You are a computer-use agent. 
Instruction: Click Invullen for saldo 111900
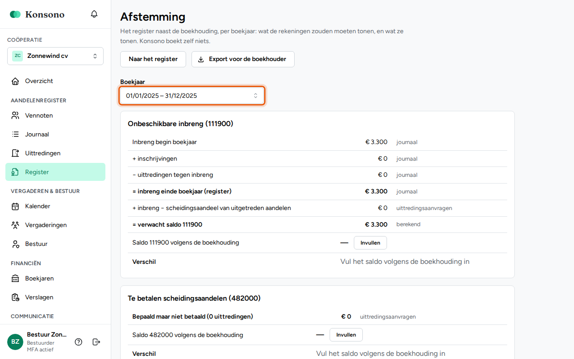[x=370, y=243]
